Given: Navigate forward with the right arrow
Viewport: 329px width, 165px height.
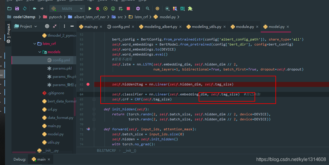Looking at the screenshot, I should click(x=42, y=9).
